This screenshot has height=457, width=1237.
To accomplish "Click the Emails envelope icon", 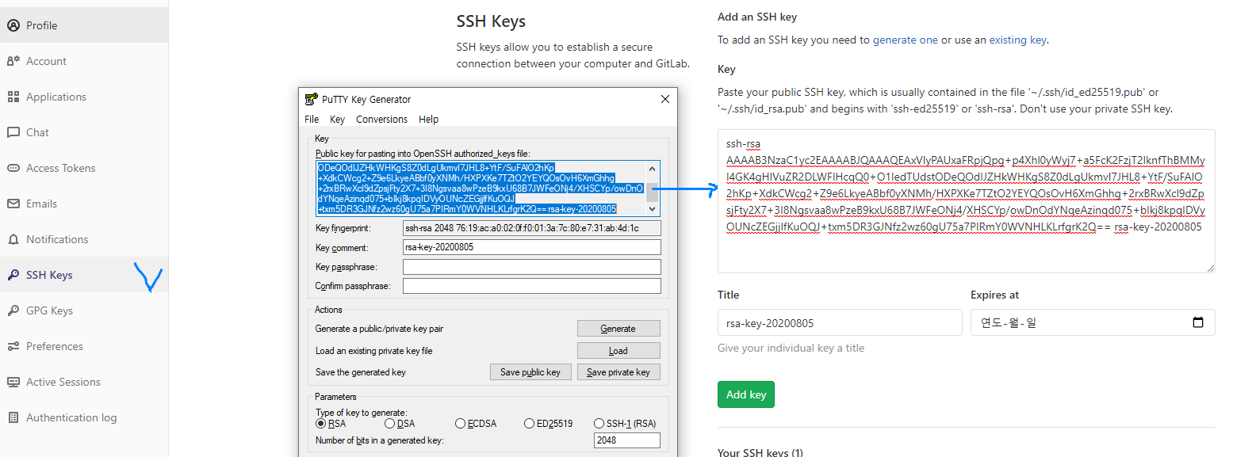I will point(13,204).
